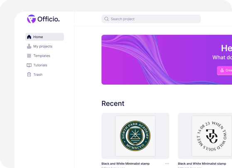
Task: Focus the Search project field
Action: point(151,19)
